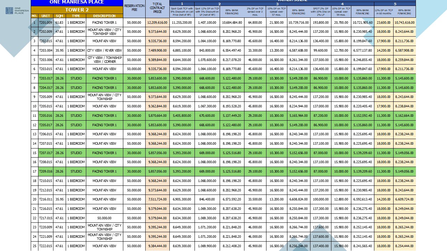Select unit cell T203.017
Viewport: 447px width, 251px height.
tap(46, 78)
